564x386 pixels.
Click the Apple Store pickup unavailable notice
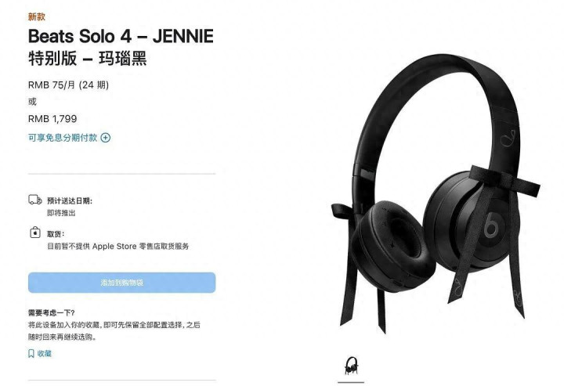tap(118, 247)
